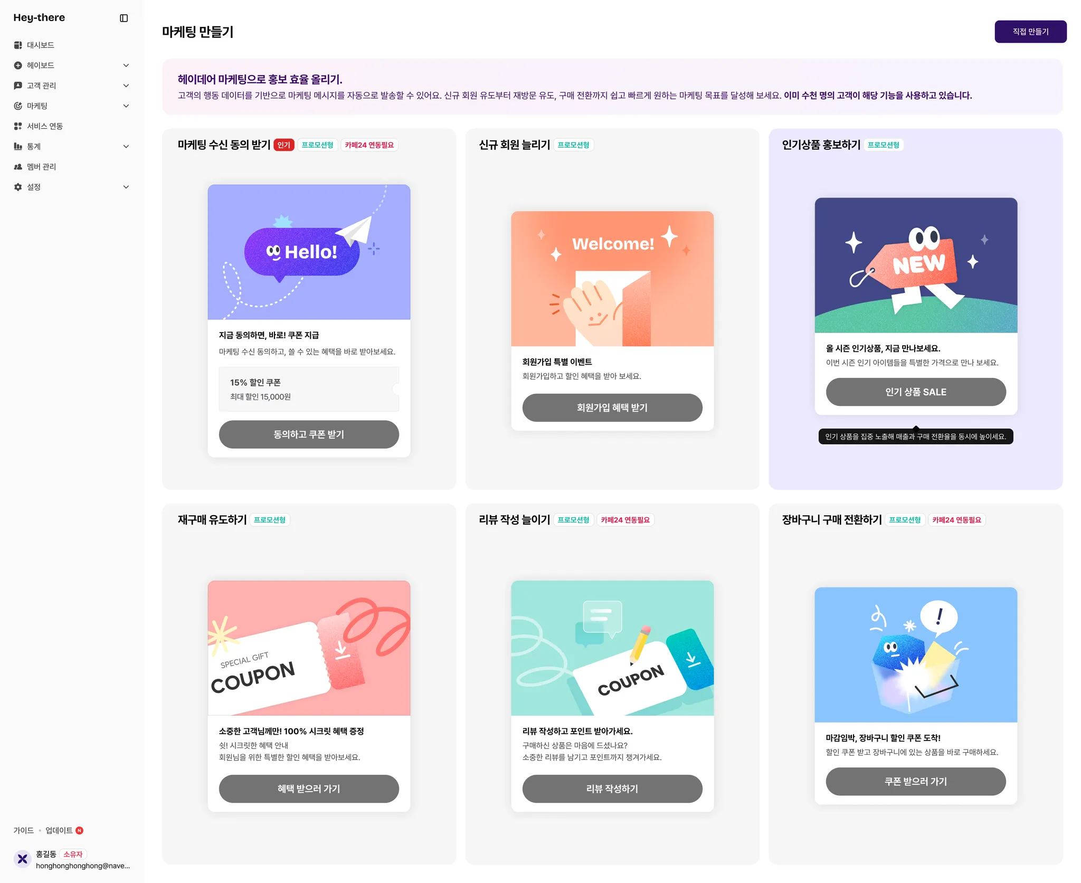Click the 헤이보드 plus icon
This screenshot has height=883, width=1081.
click(x=18, y=65)
